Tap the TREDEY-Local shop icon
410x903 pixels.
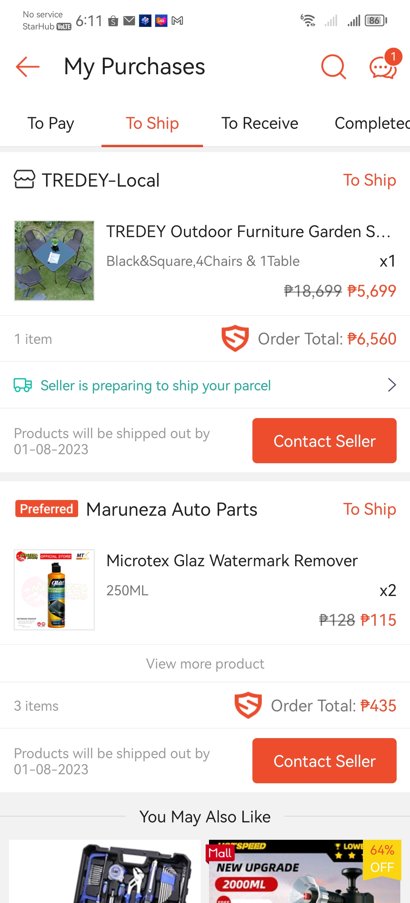click(24, 180)
